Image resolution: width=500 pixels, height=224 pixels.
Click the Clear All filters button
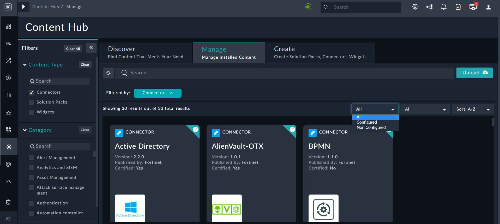[73, 49]
